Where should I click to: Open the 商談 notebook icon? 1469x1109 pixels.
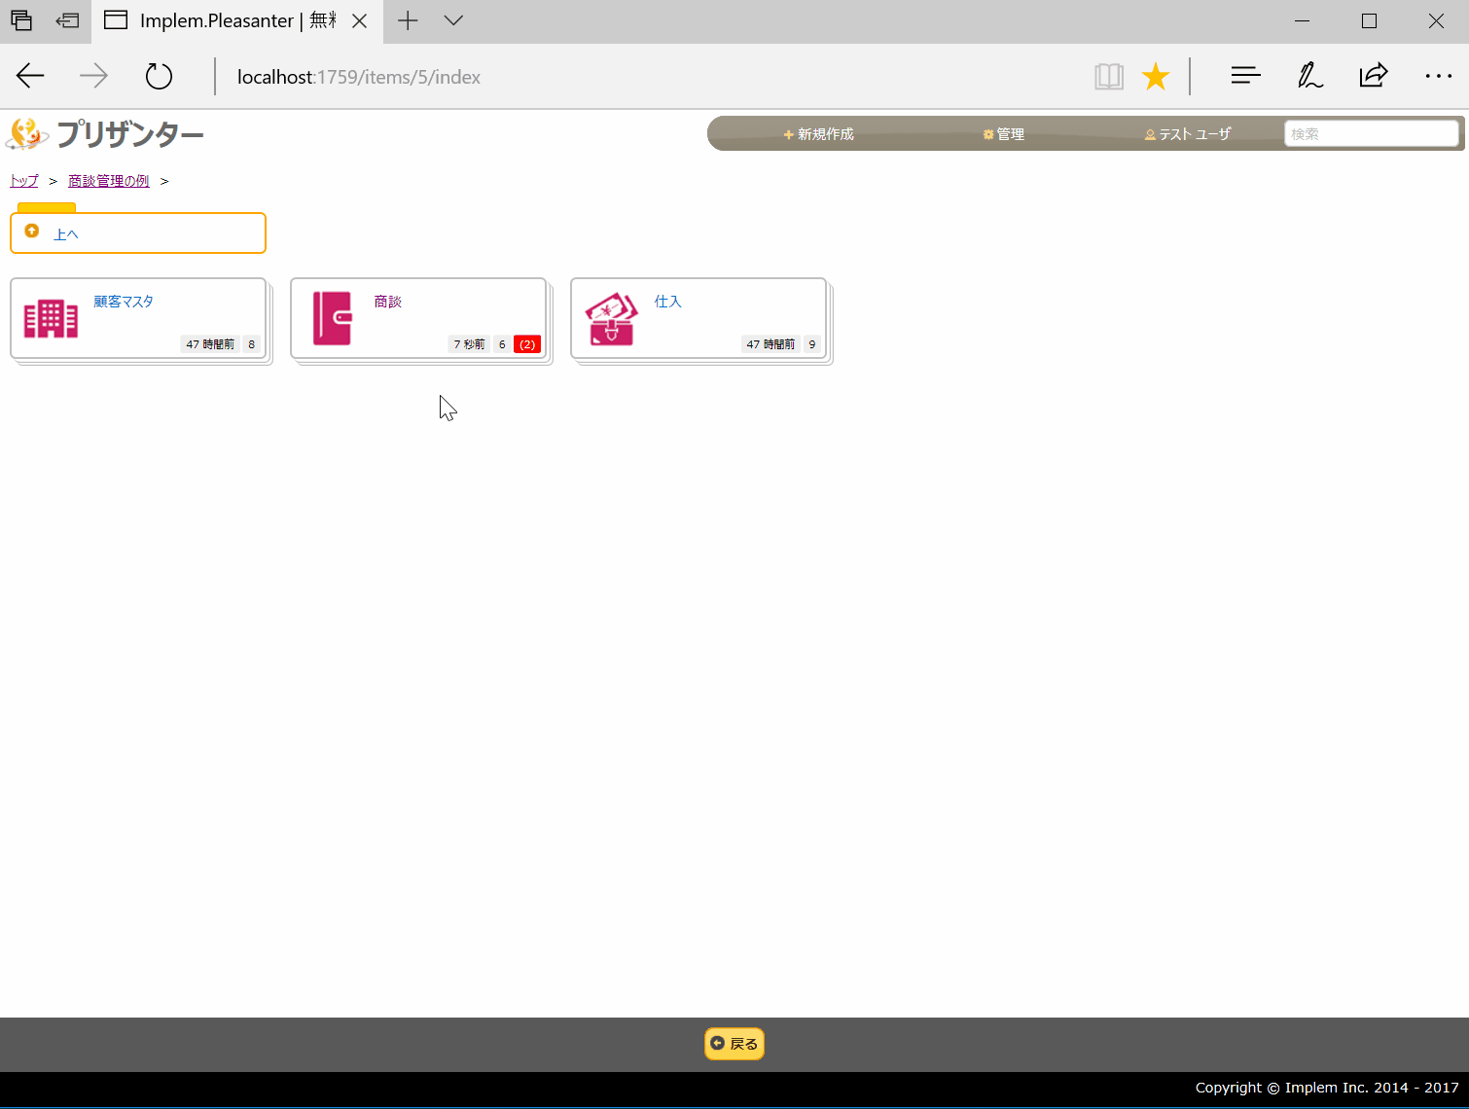332,318
